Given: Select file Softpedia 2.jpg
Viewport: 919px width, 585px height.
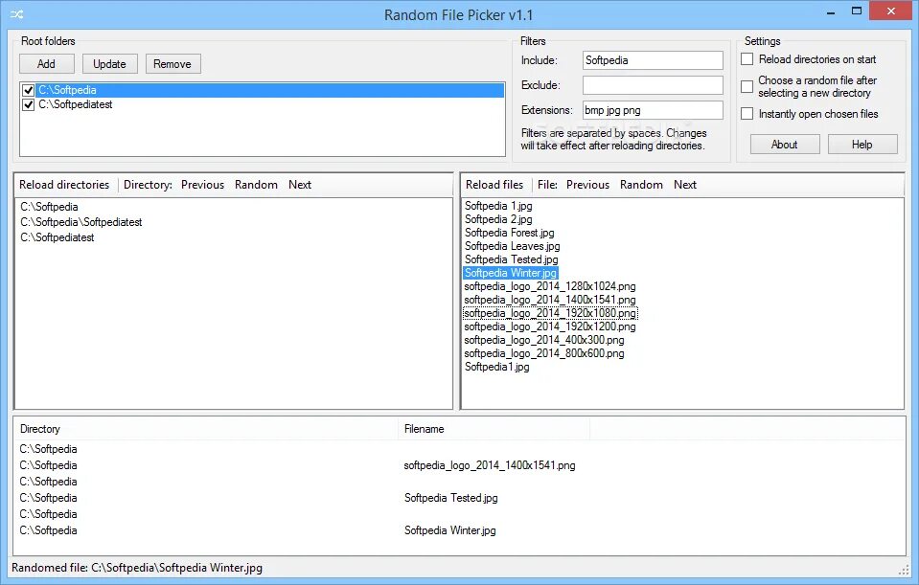Looking at the screenshot, I should pos(498,219).
